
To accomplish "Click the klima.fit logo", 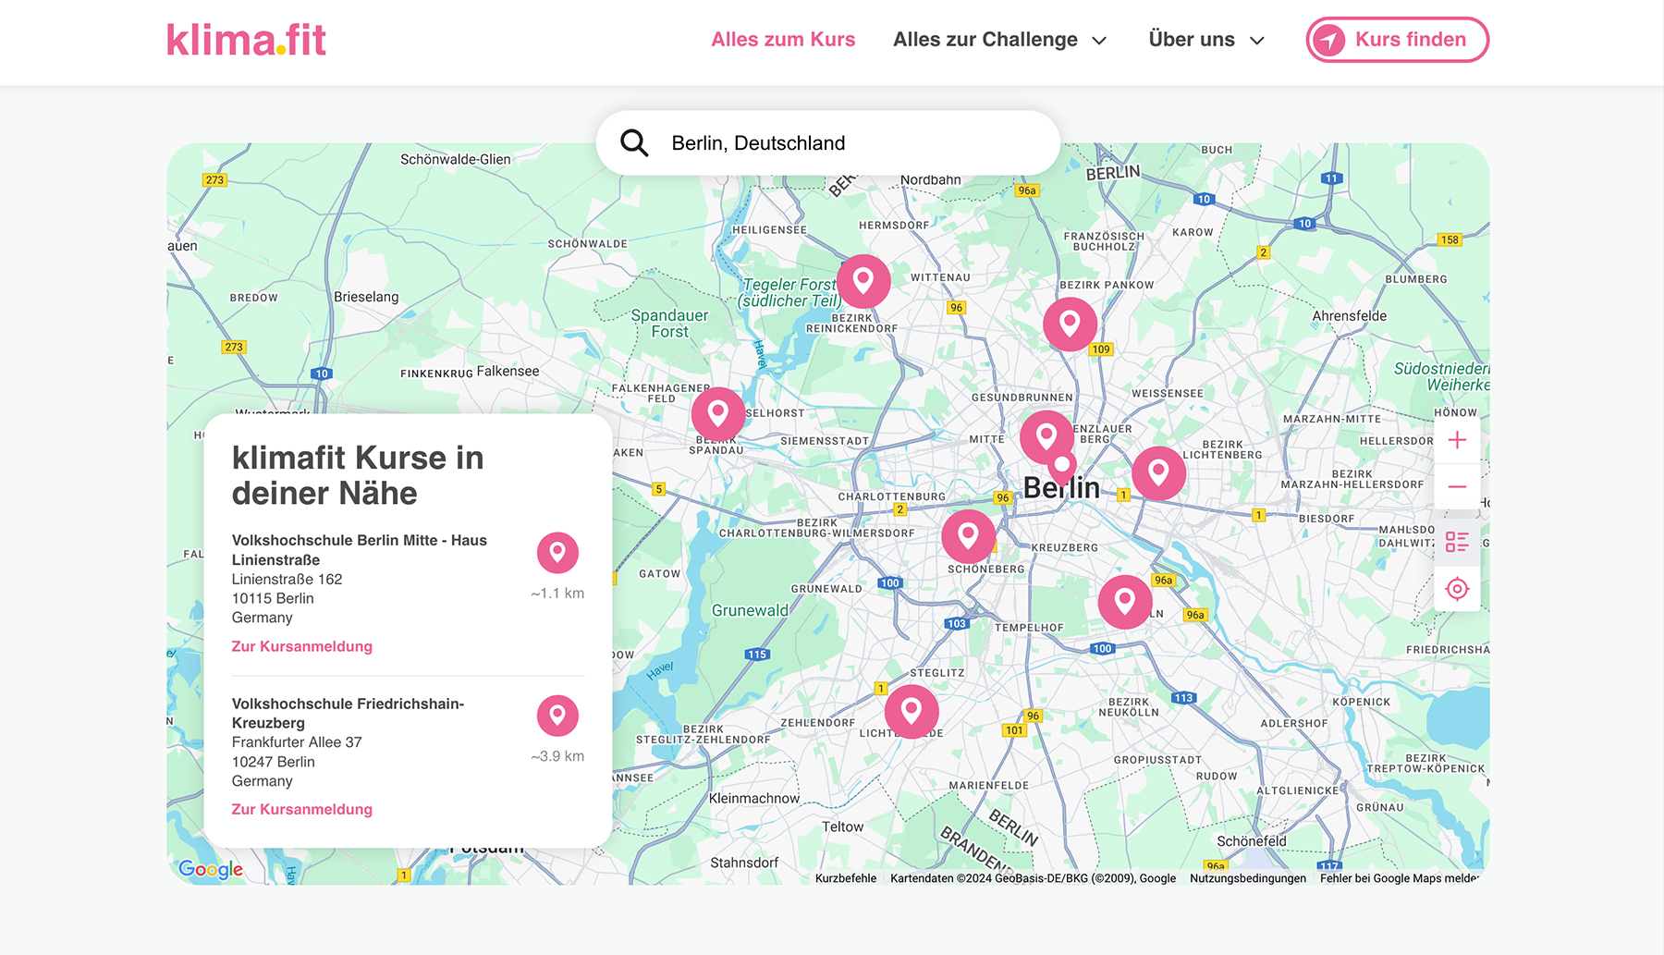I will coord(246,40).
